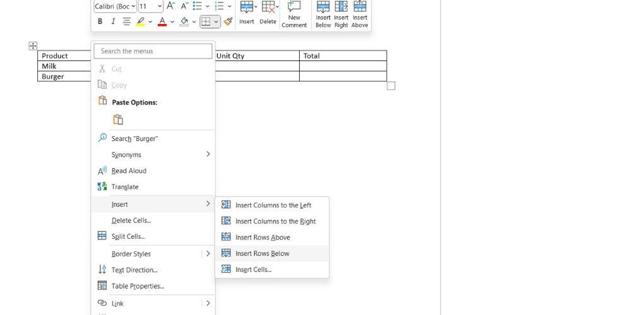This screenshot has width=631, height=315.
Task: Choose Insert Columns to the Left
Action: pyautogui.click(x=272, y=205)
